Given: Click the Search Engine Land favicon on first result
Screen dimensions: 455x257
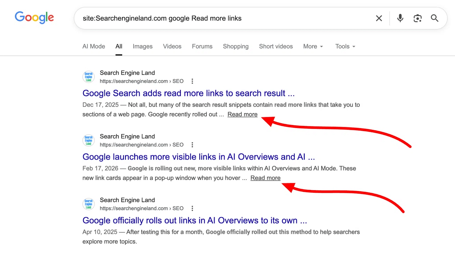Looking at the screenshot, I should pos(88,77).
